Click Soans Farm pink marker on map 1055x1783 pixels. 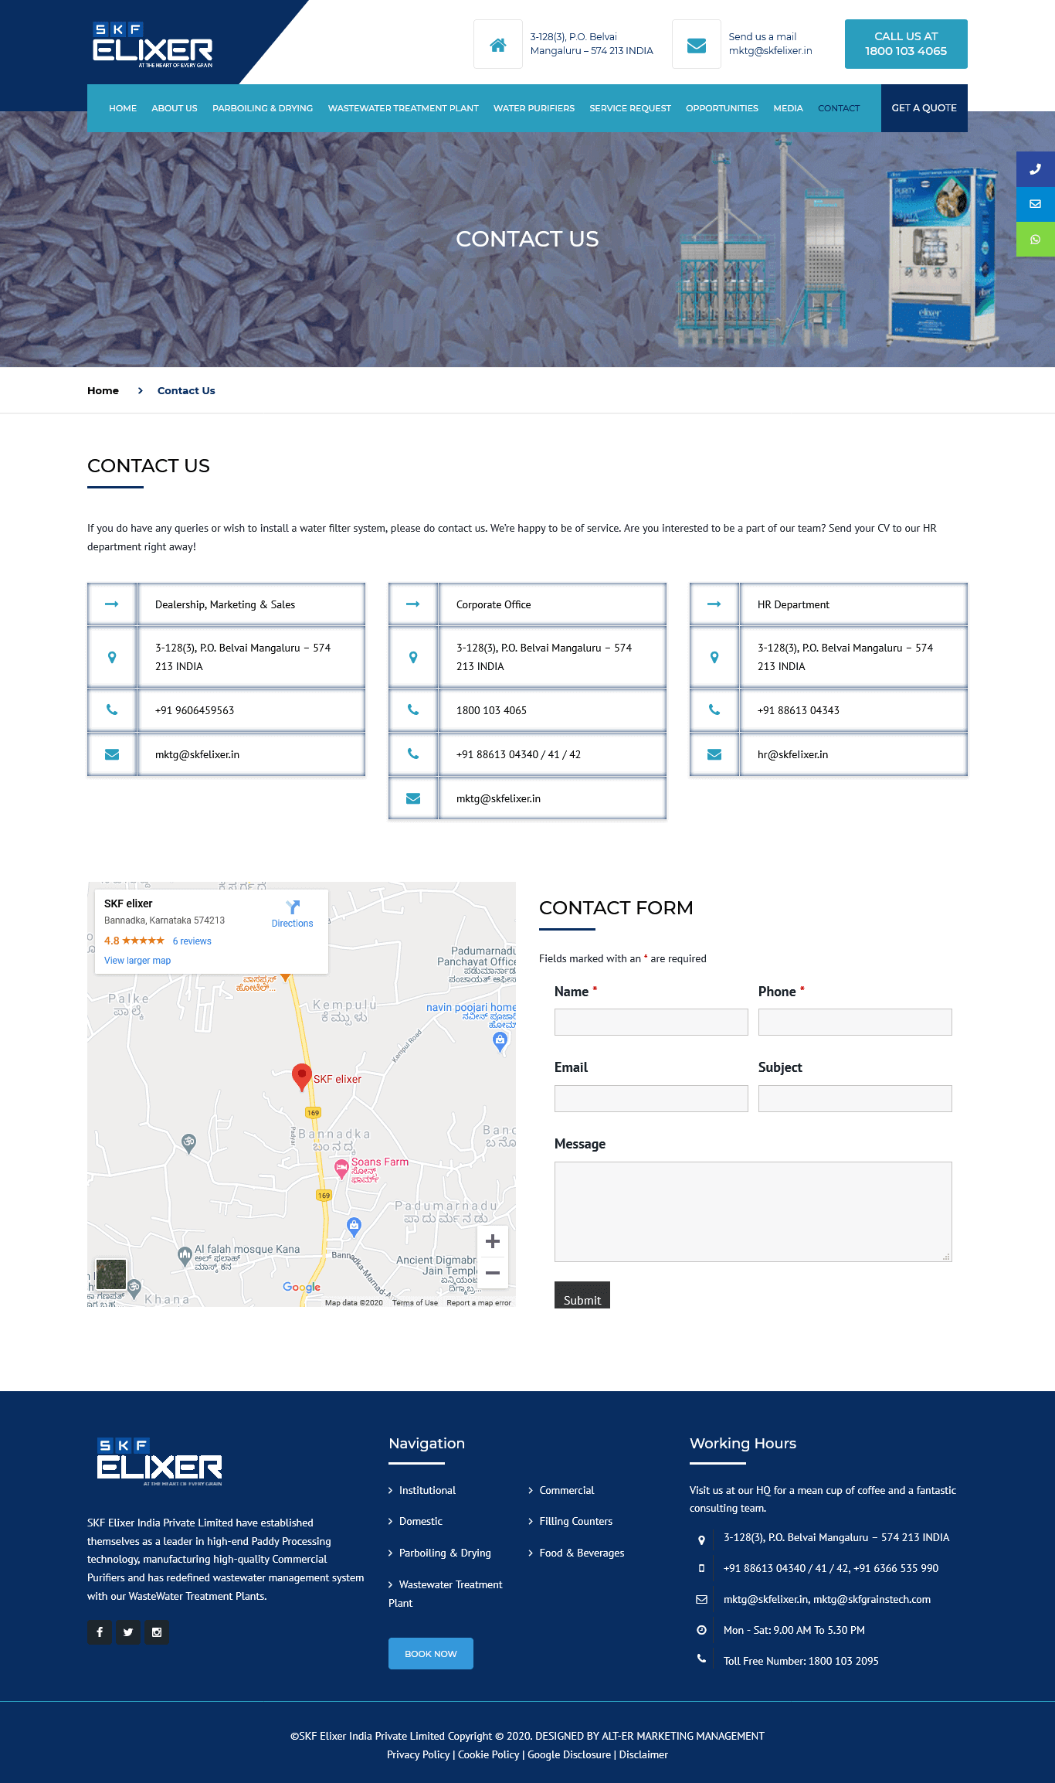[x=341, y=1169]
